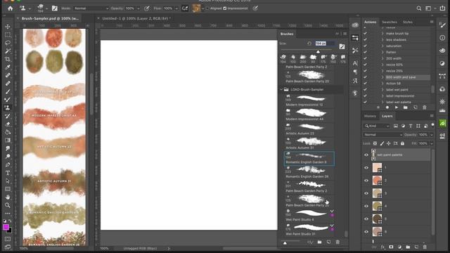This screenshot has height=253, width=450.
Task: Open the search icon at top right
Action: 419,8
